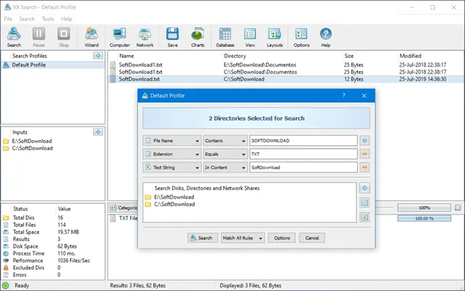Click the Help toolbar icon
Viewport: 465px width, 291px height.
point(325,37)
